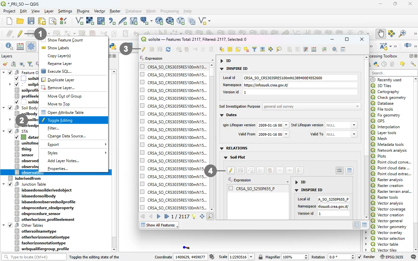Toggle editing pencil in Soil Plot relation

click(231, 170)
